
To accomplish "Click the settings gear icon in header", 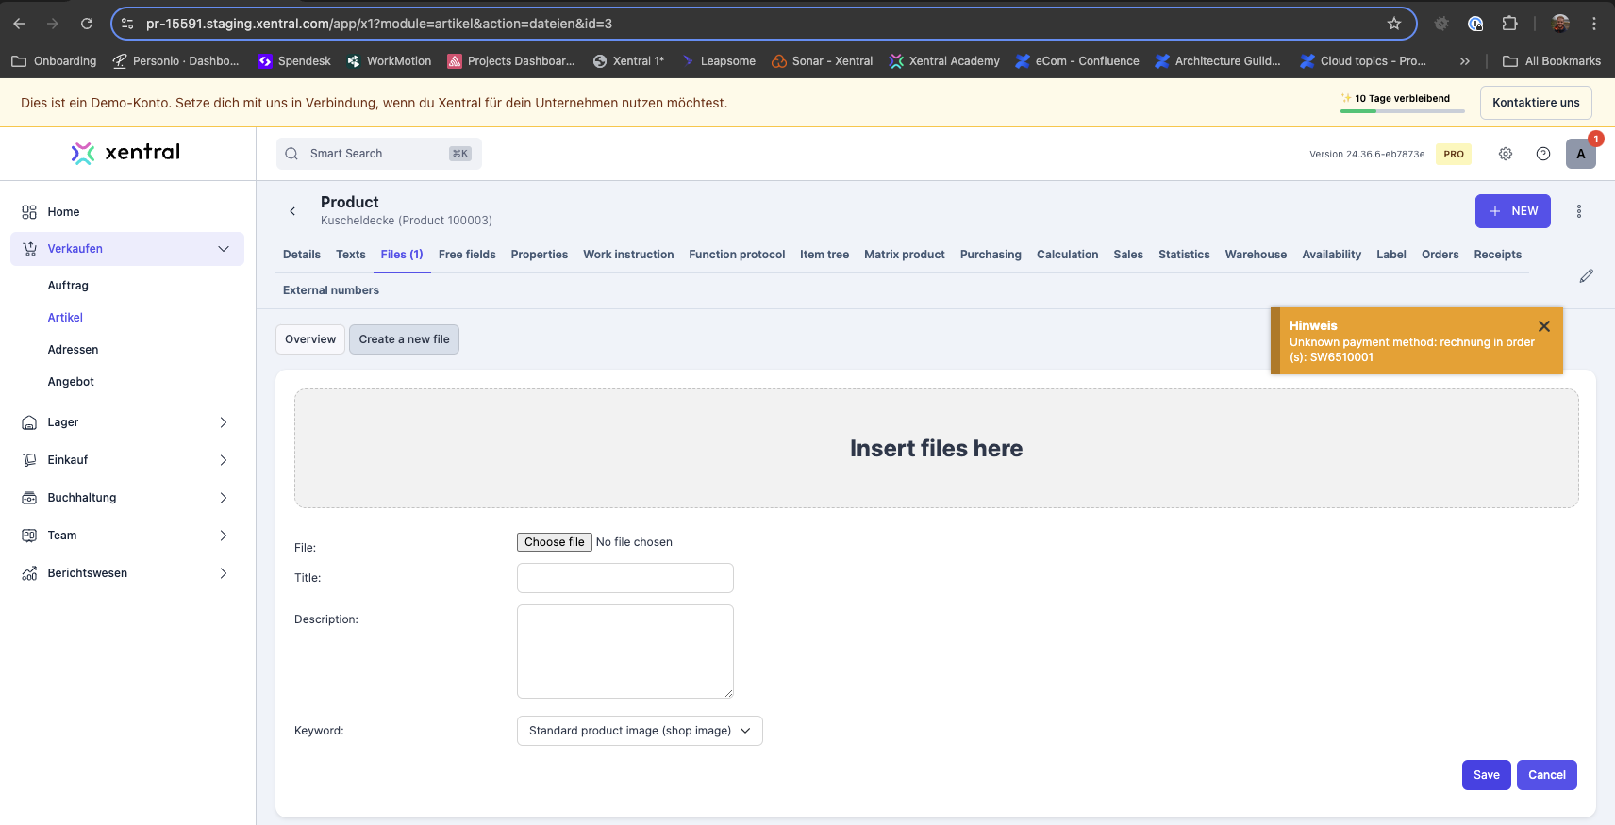I will tap(1506, 154).
